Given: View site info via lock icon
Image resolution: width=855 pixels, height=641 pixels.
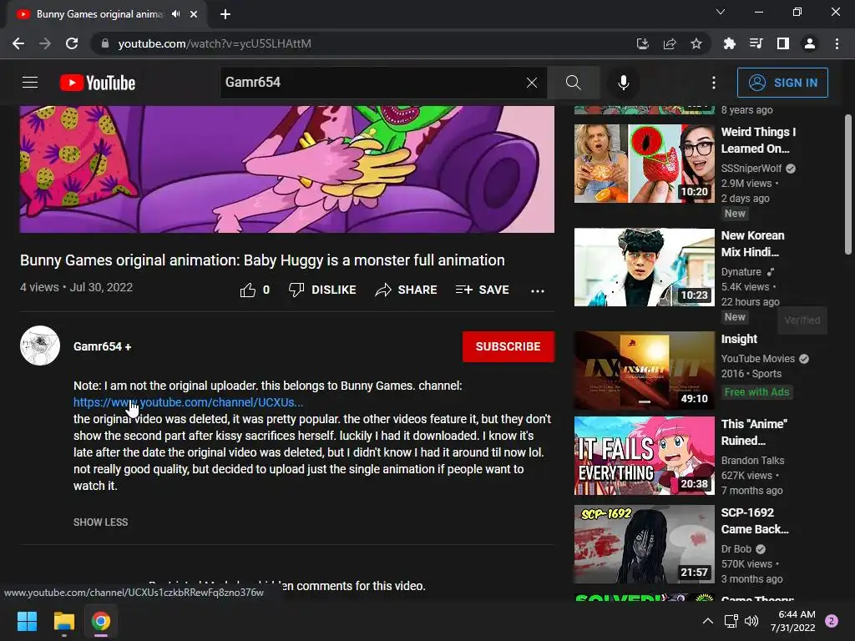Looking at the screenshot, I should tap(104, 43).
